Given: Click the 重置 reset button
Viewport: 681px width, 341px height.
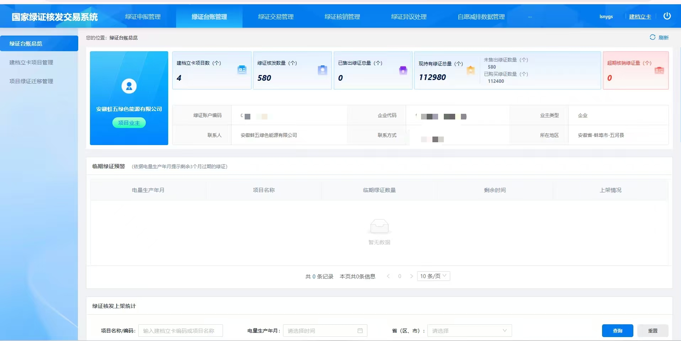Looking at the screenshot, I should pos(653,331).
